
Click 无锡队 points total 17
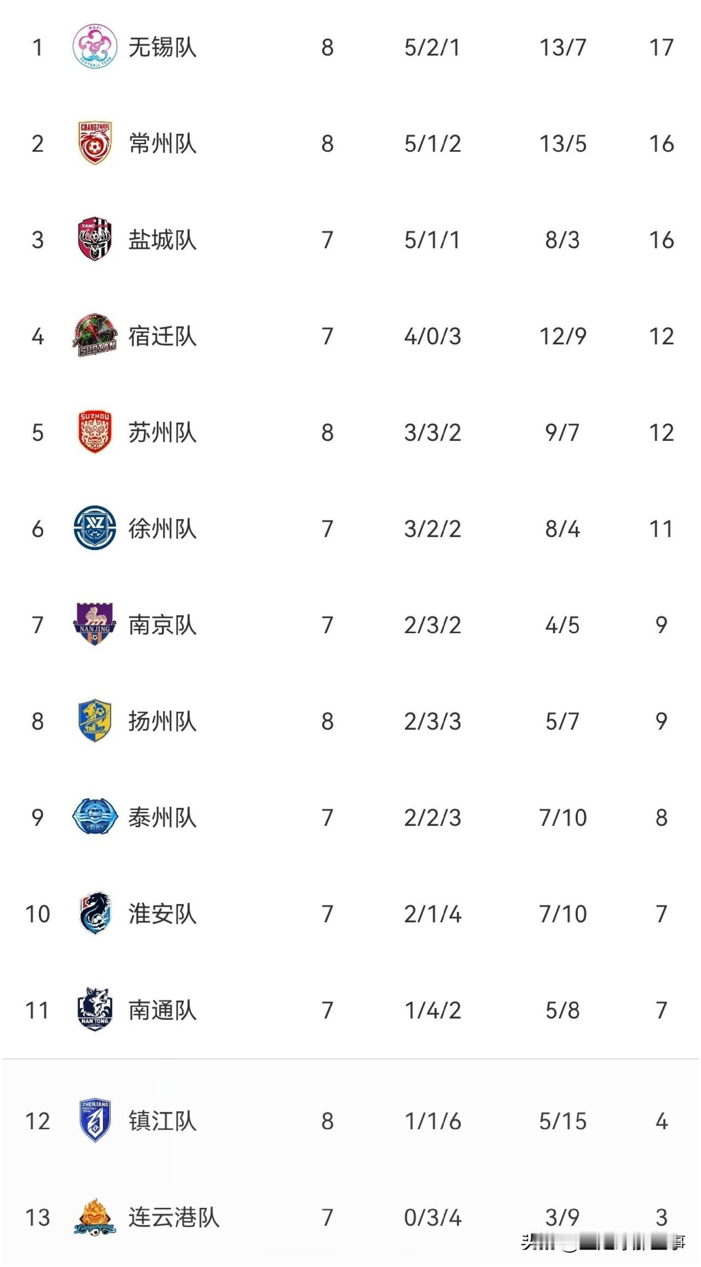(661, 47)
